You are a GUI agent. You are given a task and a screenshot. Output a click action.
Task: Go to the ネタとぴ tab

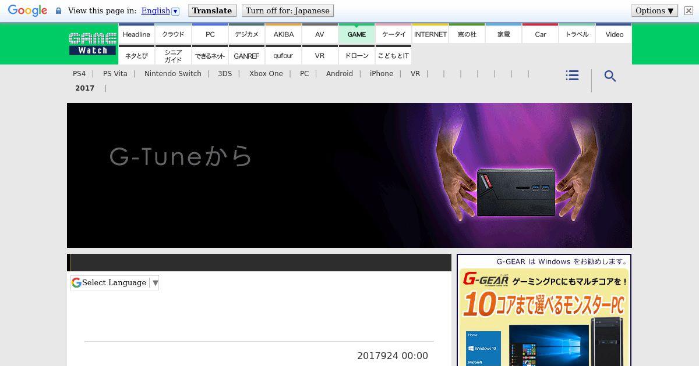(136, 55)
